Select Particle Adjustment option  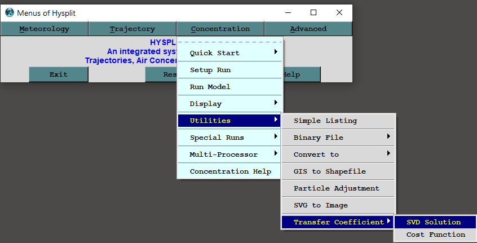click(338, 188)
